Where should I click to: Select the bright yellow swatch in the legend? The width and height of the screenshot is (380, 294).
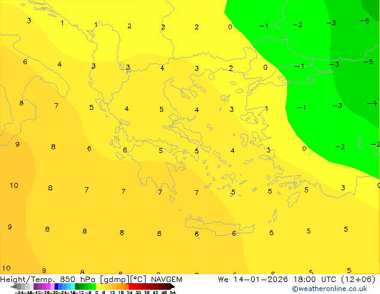point(98,286)
